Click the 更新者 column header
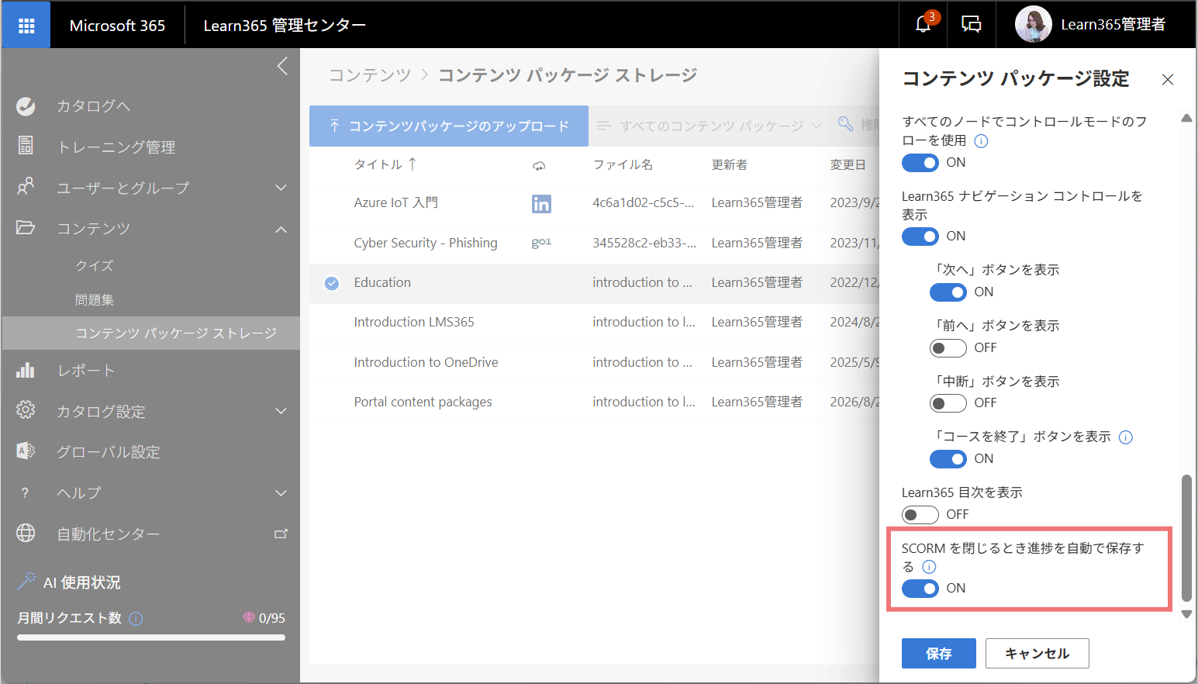The width and height of the screenshot is (1198, 684). 729,164
